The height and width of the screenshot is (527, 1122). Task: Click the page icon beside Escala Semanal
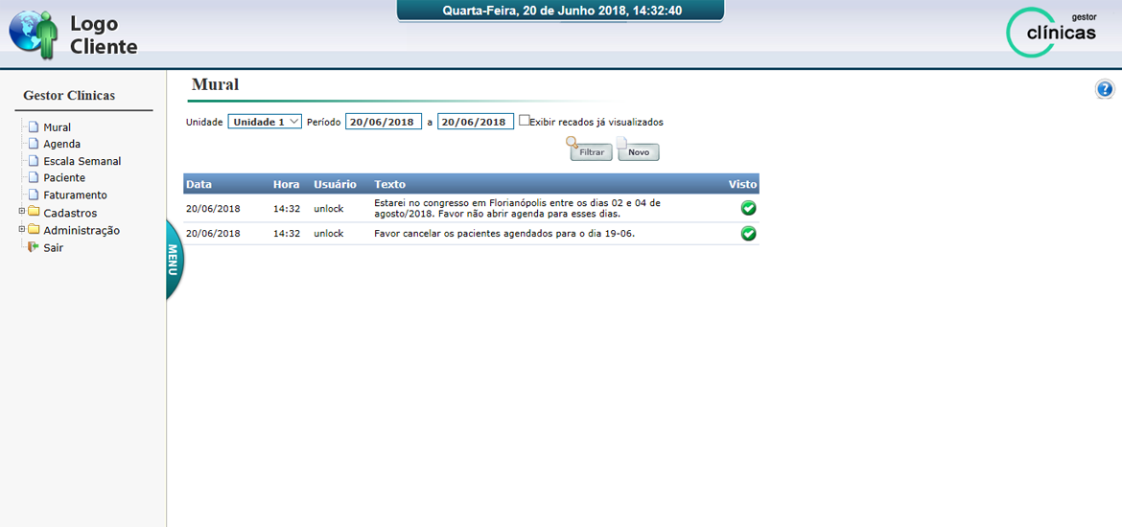click(33, 161)
